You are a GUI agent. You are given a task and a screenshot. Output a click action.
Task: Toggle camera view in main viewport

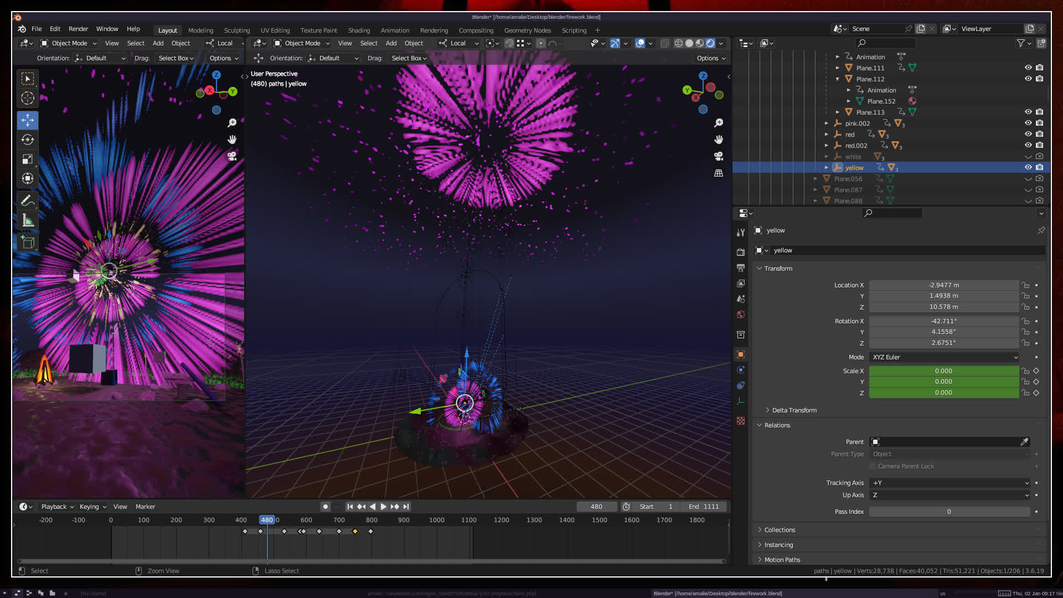pos(719,157)
